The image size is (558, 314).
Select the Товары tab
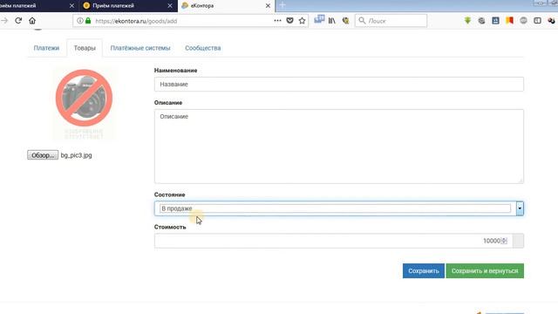pyautogui.click(x=85, y=48)
